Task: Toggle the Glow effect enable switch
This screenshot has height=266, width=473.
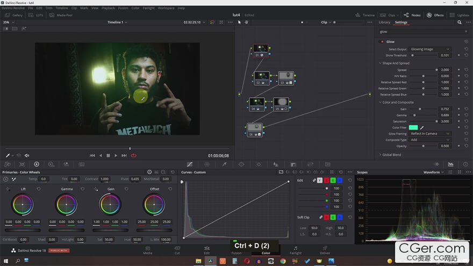Action: 382,41
